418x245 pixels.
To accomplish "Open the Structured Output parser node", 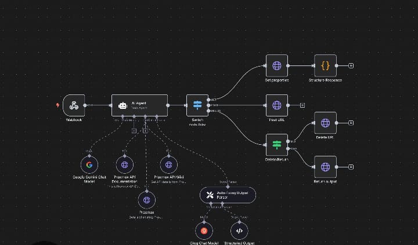I will pyautogui.click(x=239, y=231).
